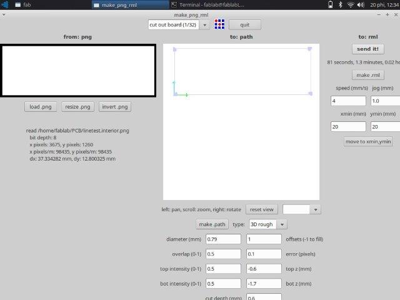Click the invert .png button

[x=115, y=107]
